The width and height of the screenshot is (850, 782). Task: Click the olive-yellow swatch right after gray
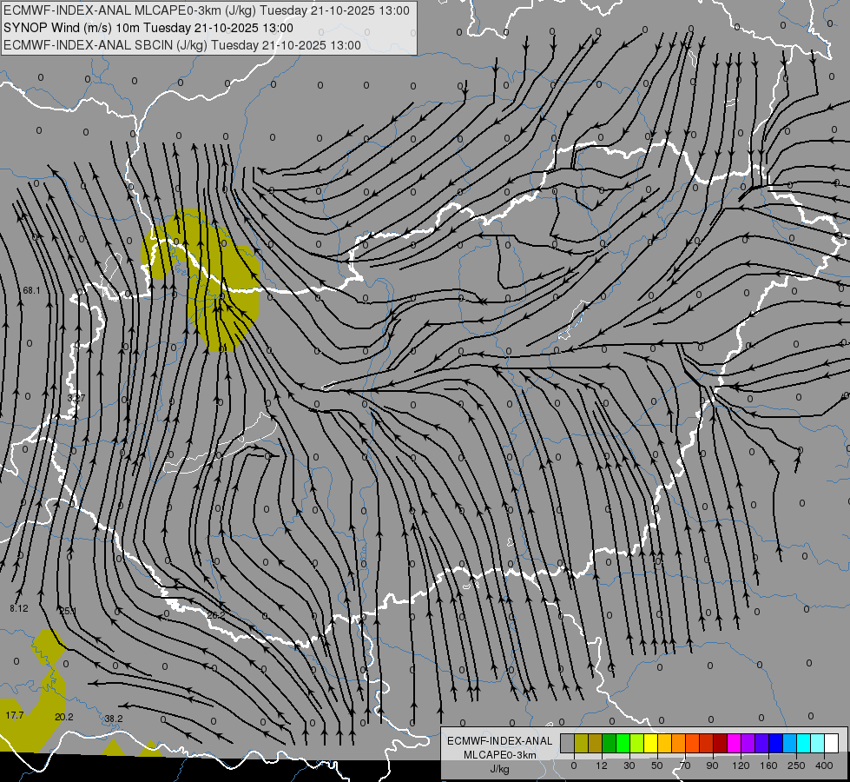click(581, 744)
